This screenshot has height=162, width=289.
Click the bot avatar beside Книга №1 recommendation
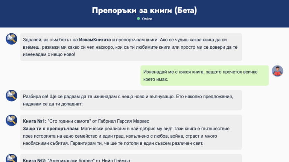[x=11, y=120]
